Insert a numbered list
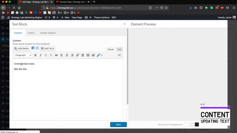237x133 pixels. (x=51, y=55)
